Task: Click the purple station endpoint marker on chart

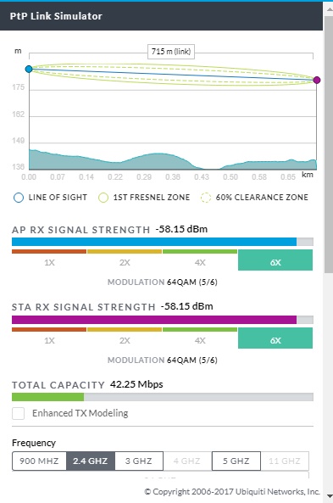Action: [x=317, y=80]
